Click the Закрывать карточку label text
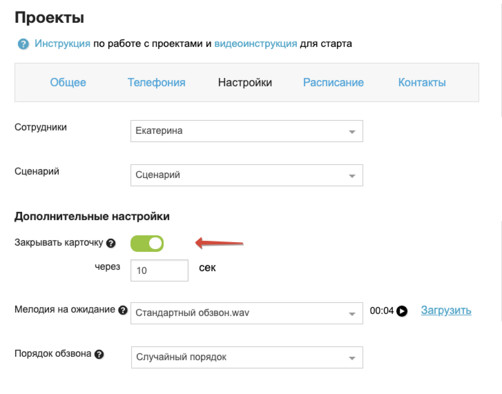The height and width of the screenshot is (394, 502). pyautogui.click(x=59, y=243)
